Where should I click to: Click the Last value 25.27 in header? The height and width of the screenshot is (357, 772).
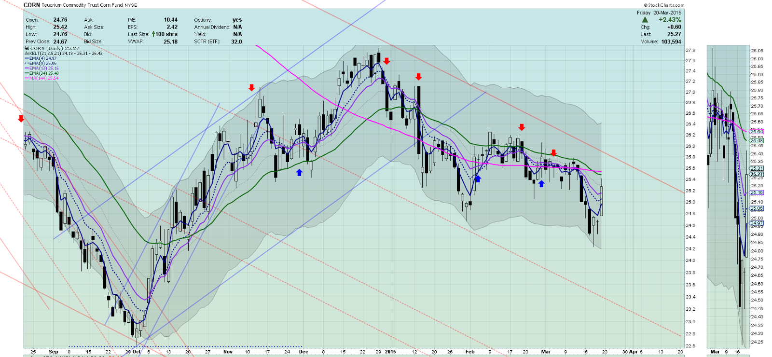[x=674, y=34]
